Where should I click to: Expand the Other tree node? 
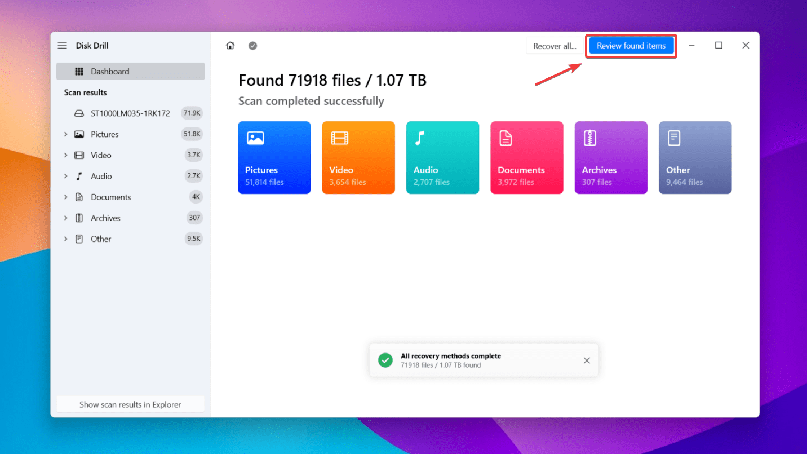[x=65, y=239]
